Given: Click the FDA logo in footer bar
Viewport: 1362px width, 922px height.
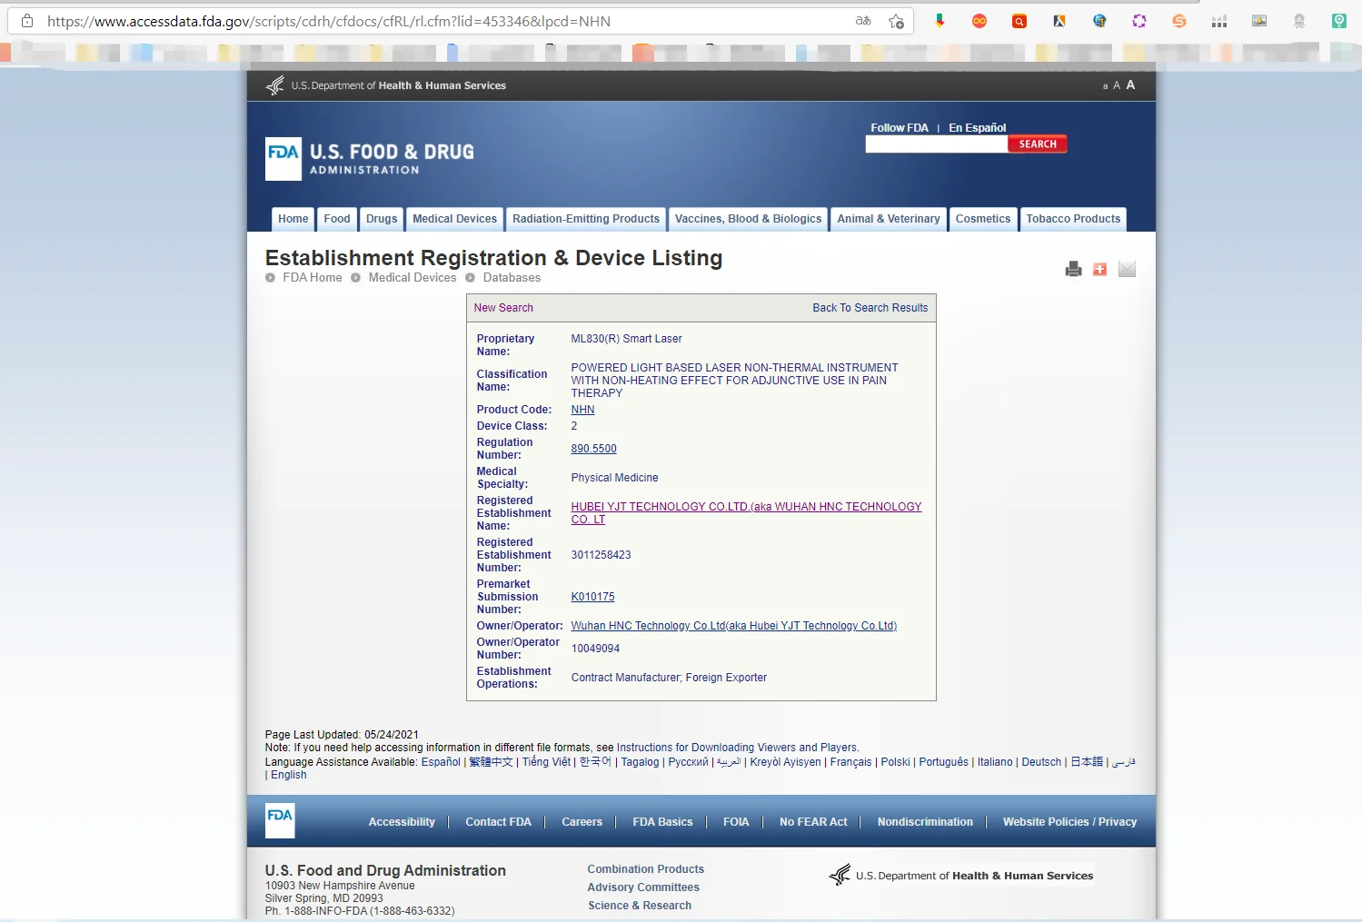Looking at the screenshot, I should (x=280, y=821).
